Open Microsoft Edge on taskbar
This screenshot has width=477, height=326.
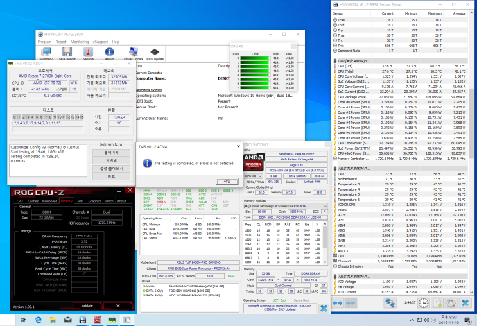pos(39,320)
